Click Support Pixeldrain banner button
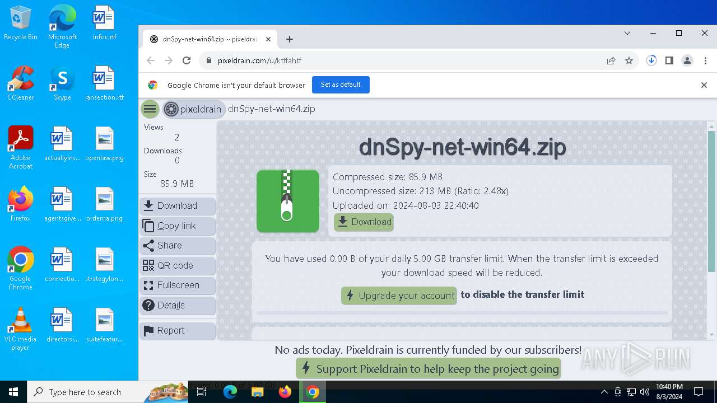The height and width of the screenshot is (403, 717). (429, 369)
